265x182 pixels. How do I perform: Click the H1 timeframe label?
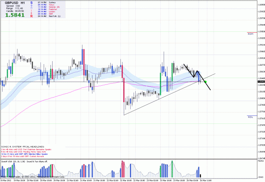[x=23, y=3]
